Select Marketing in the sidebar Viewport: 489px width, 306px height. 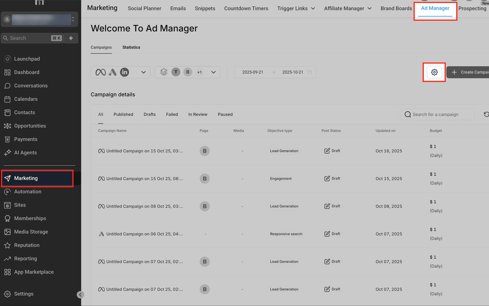(x=37, y=178)
